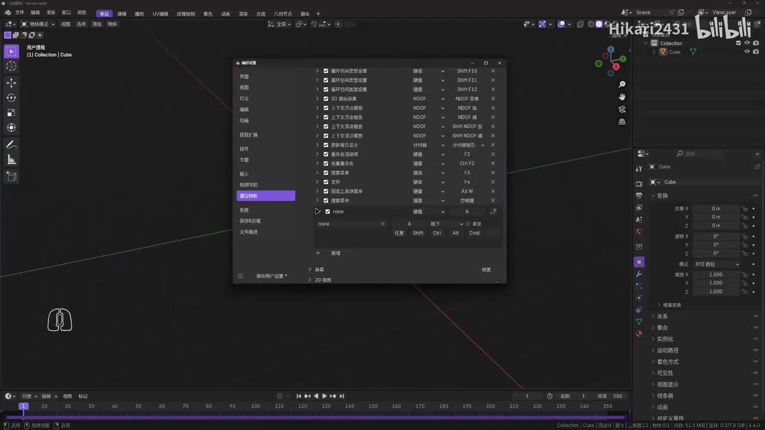Image resolution: width=765 pixels, height=430 pixels.
Task: Select the Cursor tool in left toolbar
Action: pyautogui.click(x=11, y=66)
